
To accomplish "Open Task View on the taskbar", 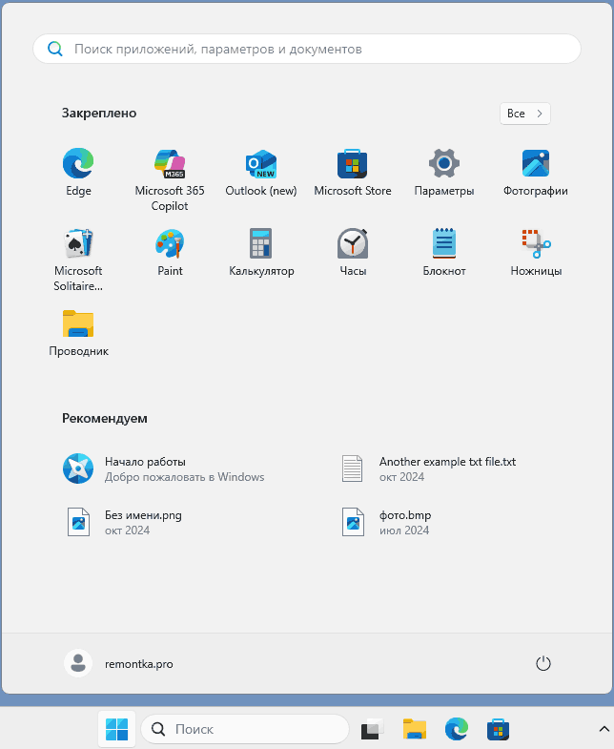I will 373,729.
